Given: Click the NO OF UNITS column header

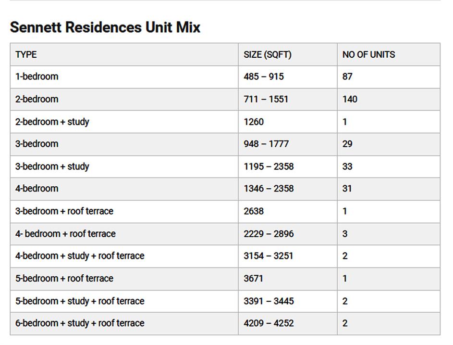Looking at the screenshot, I should pyautogui.click(x=368, y=54).
